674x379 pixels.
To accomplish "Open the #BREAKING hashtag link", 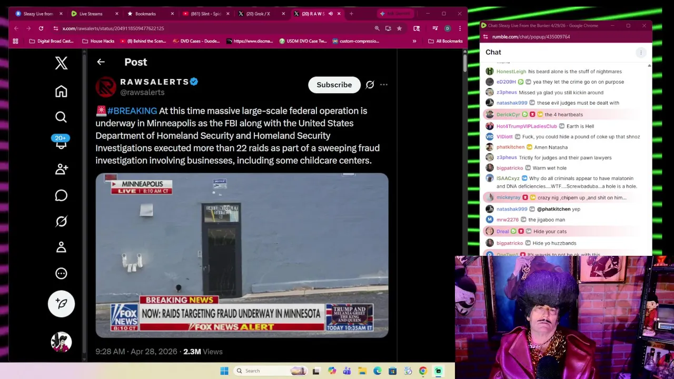I will pyautogui.click(x=132, y=111).
